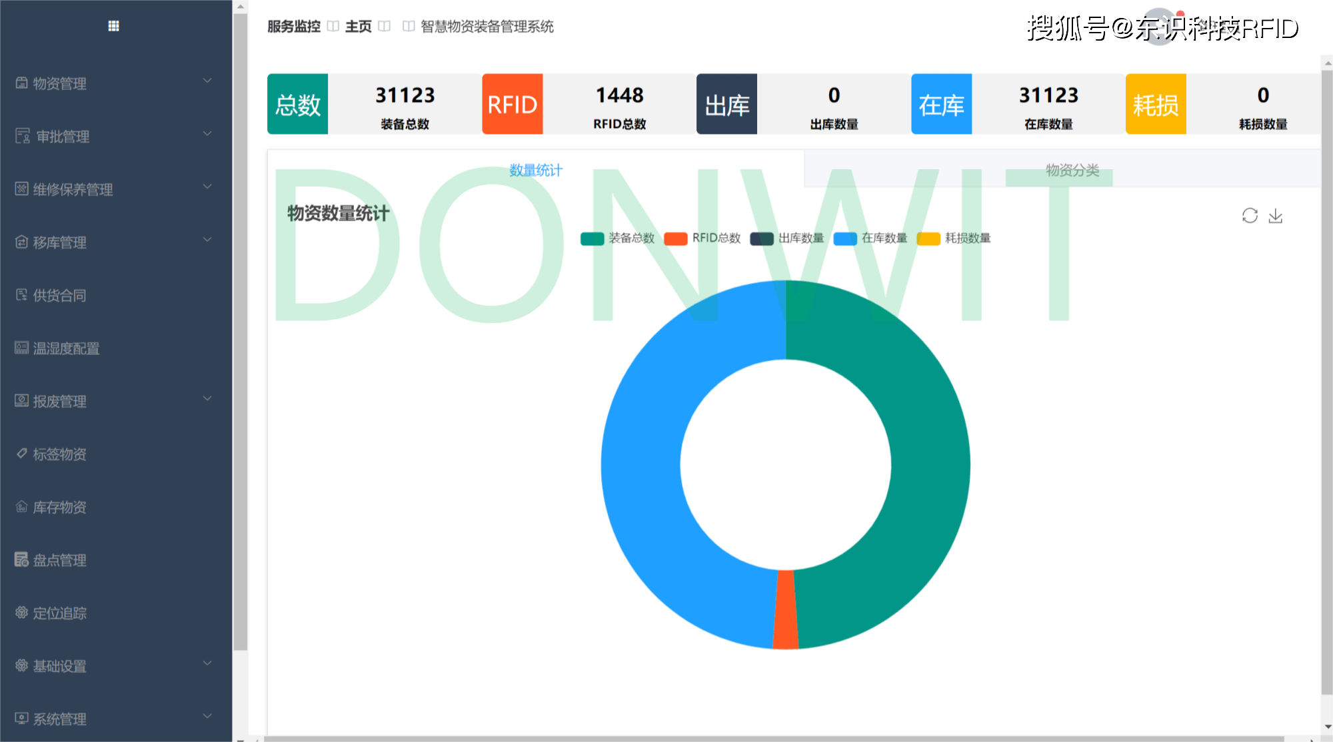Image resolution: width=1333 pixels, height=742 pixels.
Task: Click the sidebar vertical scrollbar
Action: point(240,331)
